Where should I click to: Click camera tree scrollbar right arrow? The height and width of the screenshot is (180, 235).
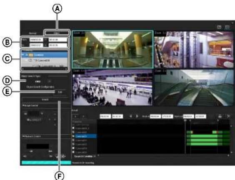coord(66,69)
